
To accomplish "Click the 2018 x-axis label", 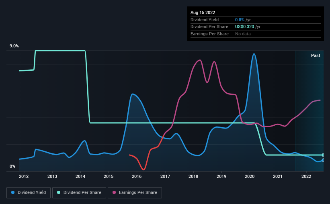I will [193, 176].
